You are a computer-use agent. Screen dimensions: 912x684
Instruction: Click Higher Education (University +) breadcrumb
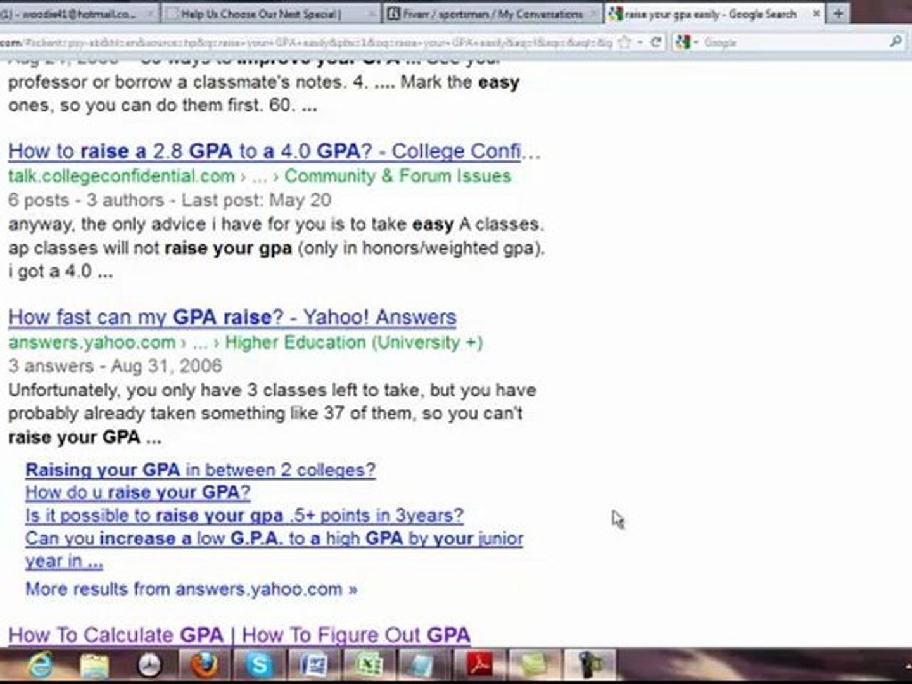354,343
